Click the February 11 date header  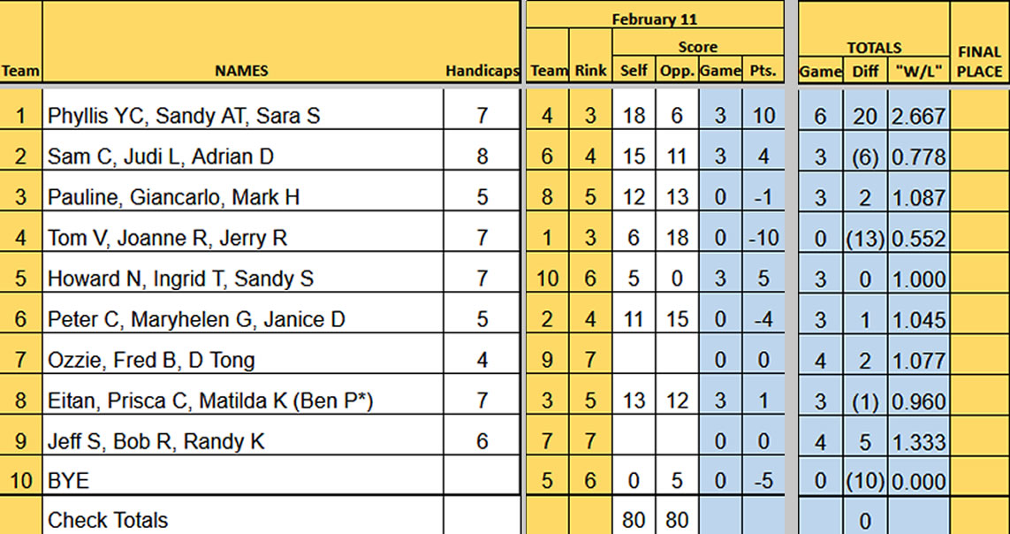[x=654, y=18]
